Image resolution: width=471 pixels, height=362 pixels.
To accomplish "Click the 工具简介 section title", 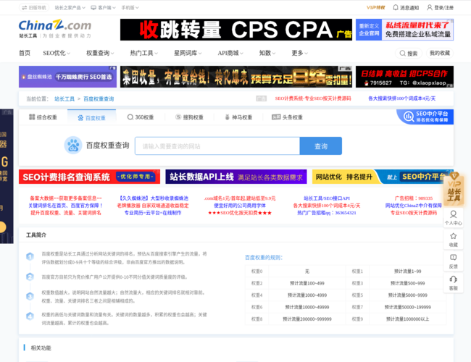I will click(36, 235).
